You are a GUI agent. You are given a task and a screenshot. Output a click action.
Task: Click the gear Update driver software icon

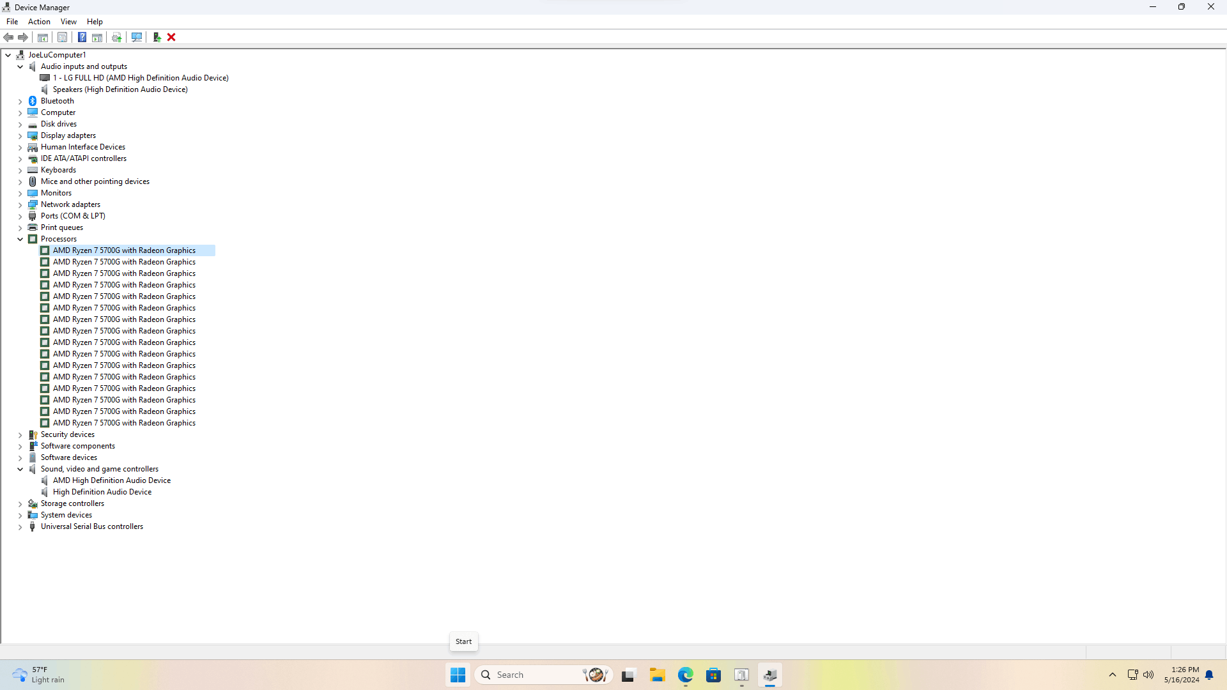pyautogui.click(x=117, y=38)
